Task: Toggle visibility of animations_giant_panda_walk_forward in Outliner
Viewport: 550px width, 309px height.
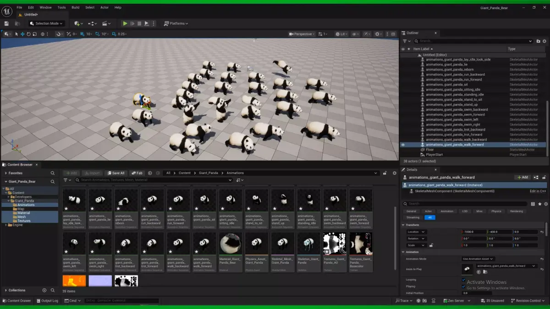Action: coord(403,145)
